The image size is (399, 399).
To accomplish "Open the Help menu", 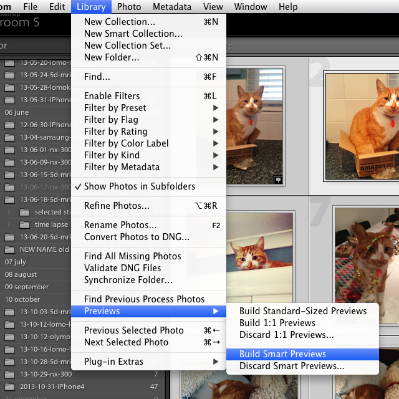I will [288, 7].
